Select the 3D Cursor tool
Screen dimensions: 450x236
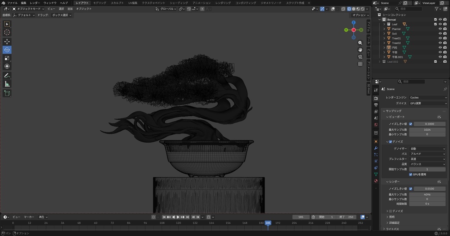[7, 32]
